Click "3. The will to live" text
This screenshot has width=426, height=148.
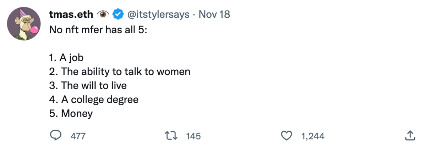pos(88,85)
